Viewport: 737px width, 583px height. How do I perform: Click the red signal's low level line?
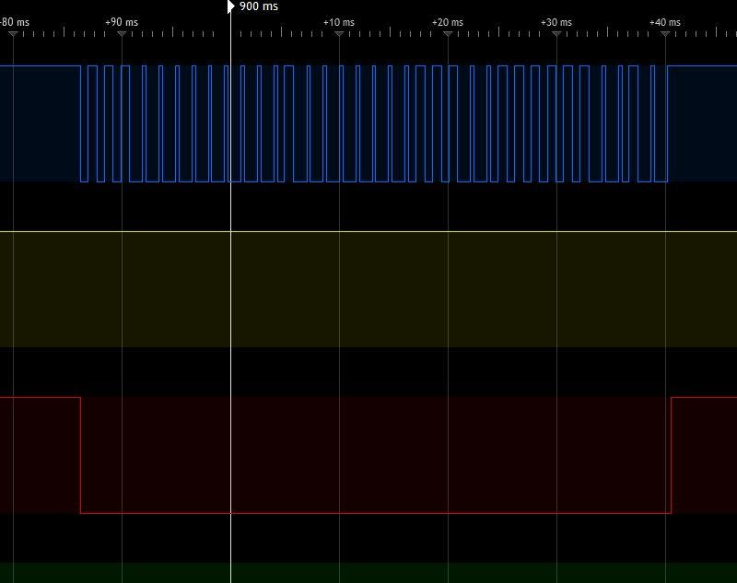coord(368,513)
